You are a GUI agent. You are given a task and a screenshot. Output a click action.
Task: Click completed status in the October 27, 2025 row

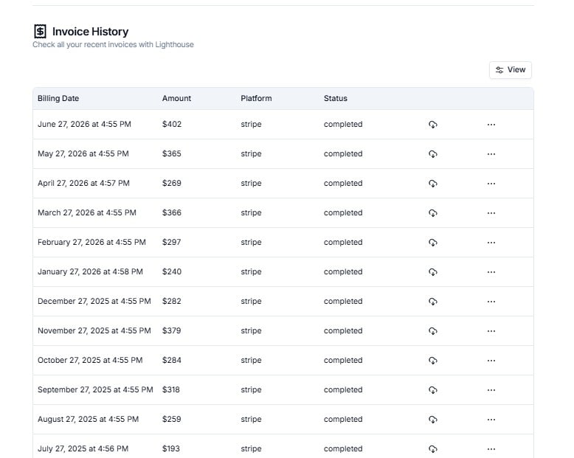coord(343,361)
